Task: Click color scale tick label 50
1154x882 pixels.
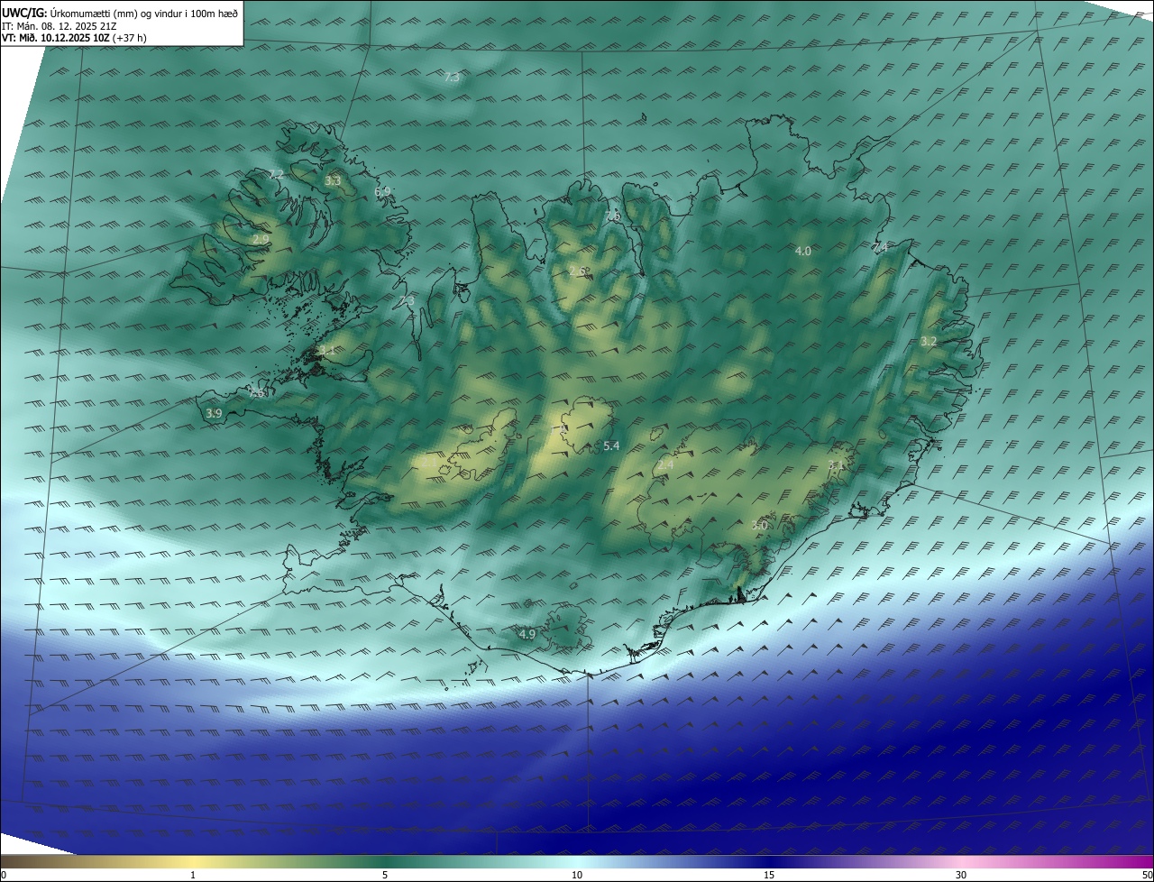Action: pyautogui.click(x=1148, y=875)
